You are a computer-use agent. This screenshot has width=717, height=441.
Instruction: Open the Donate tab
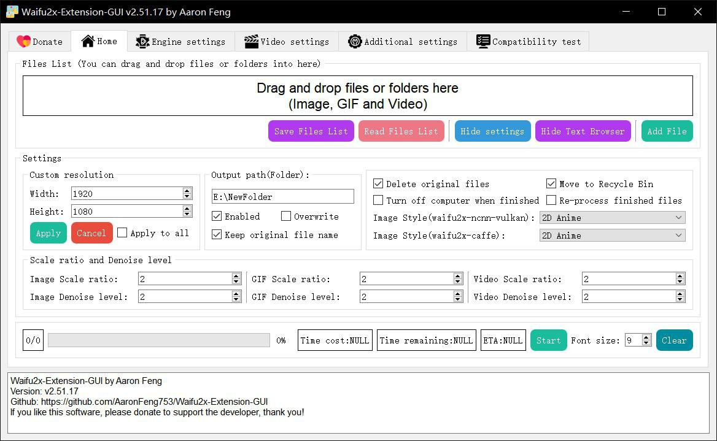point(40,42)
